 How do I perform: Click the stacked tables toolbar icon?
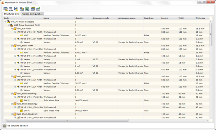[x=33, y=9]
